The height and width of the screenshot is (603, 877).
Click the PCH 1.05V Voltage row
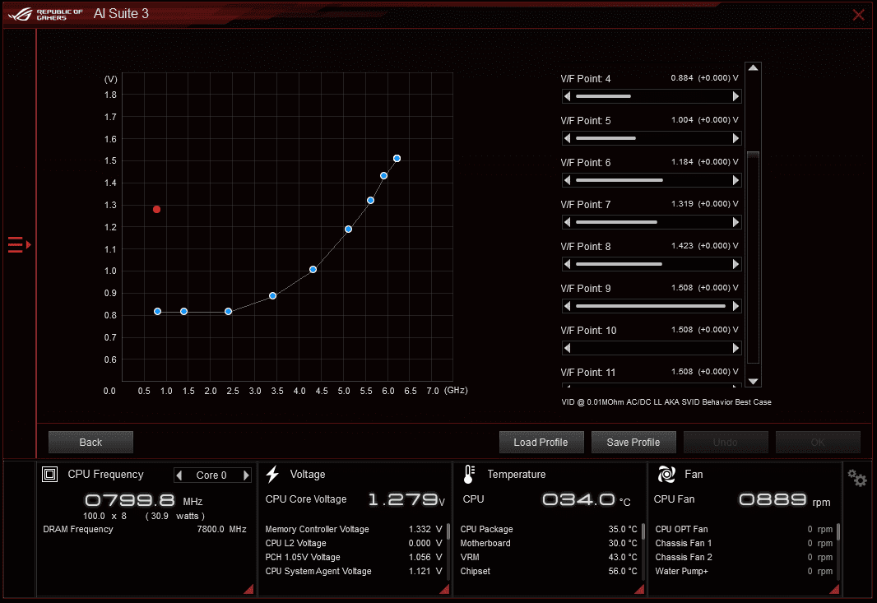354,557
